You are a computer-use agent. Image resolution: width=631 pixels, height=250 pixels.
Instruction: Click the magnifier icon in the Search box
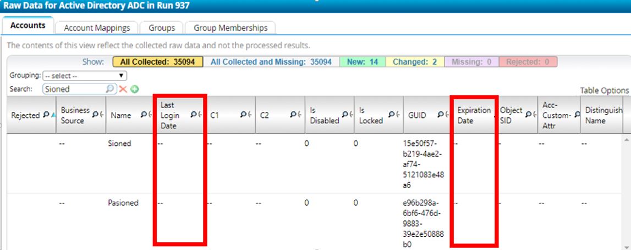[110, 89]
